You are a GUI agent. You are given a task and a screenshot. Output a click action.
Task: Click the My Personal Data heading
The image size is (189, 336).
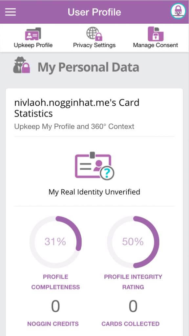click(x=88, y=67)
